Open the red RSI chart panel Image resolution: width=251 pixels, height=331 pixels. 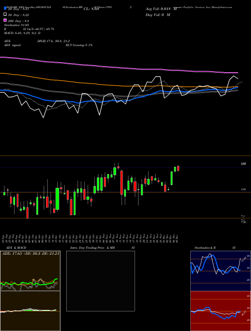(x=220, y=311)
